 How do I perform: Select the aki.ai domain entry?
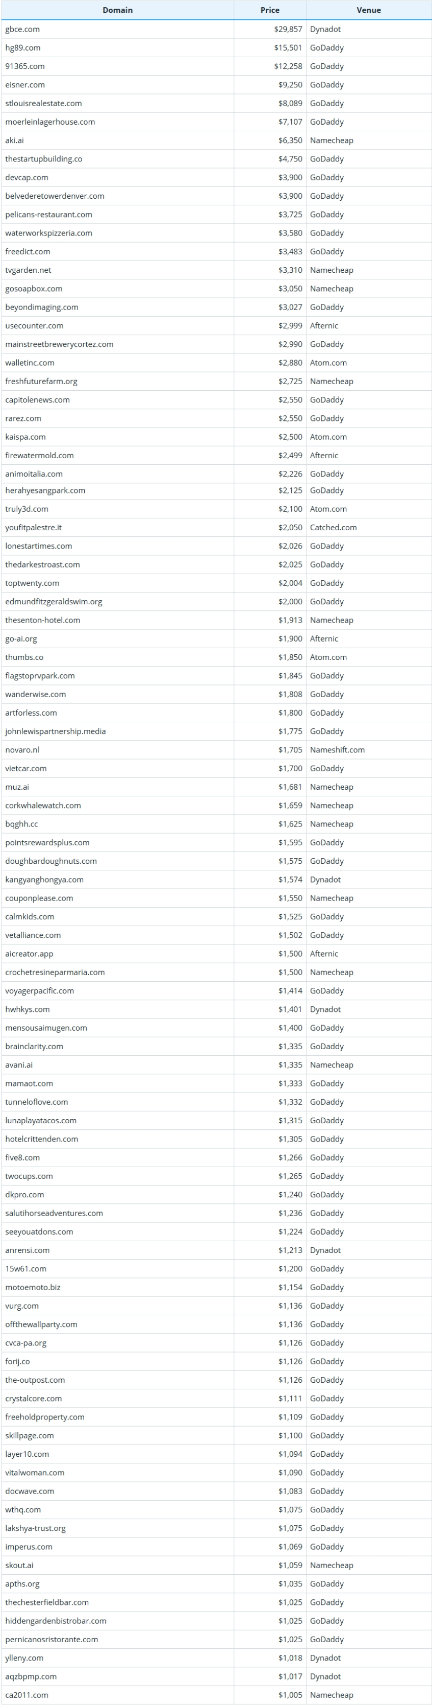coord(14,140)
